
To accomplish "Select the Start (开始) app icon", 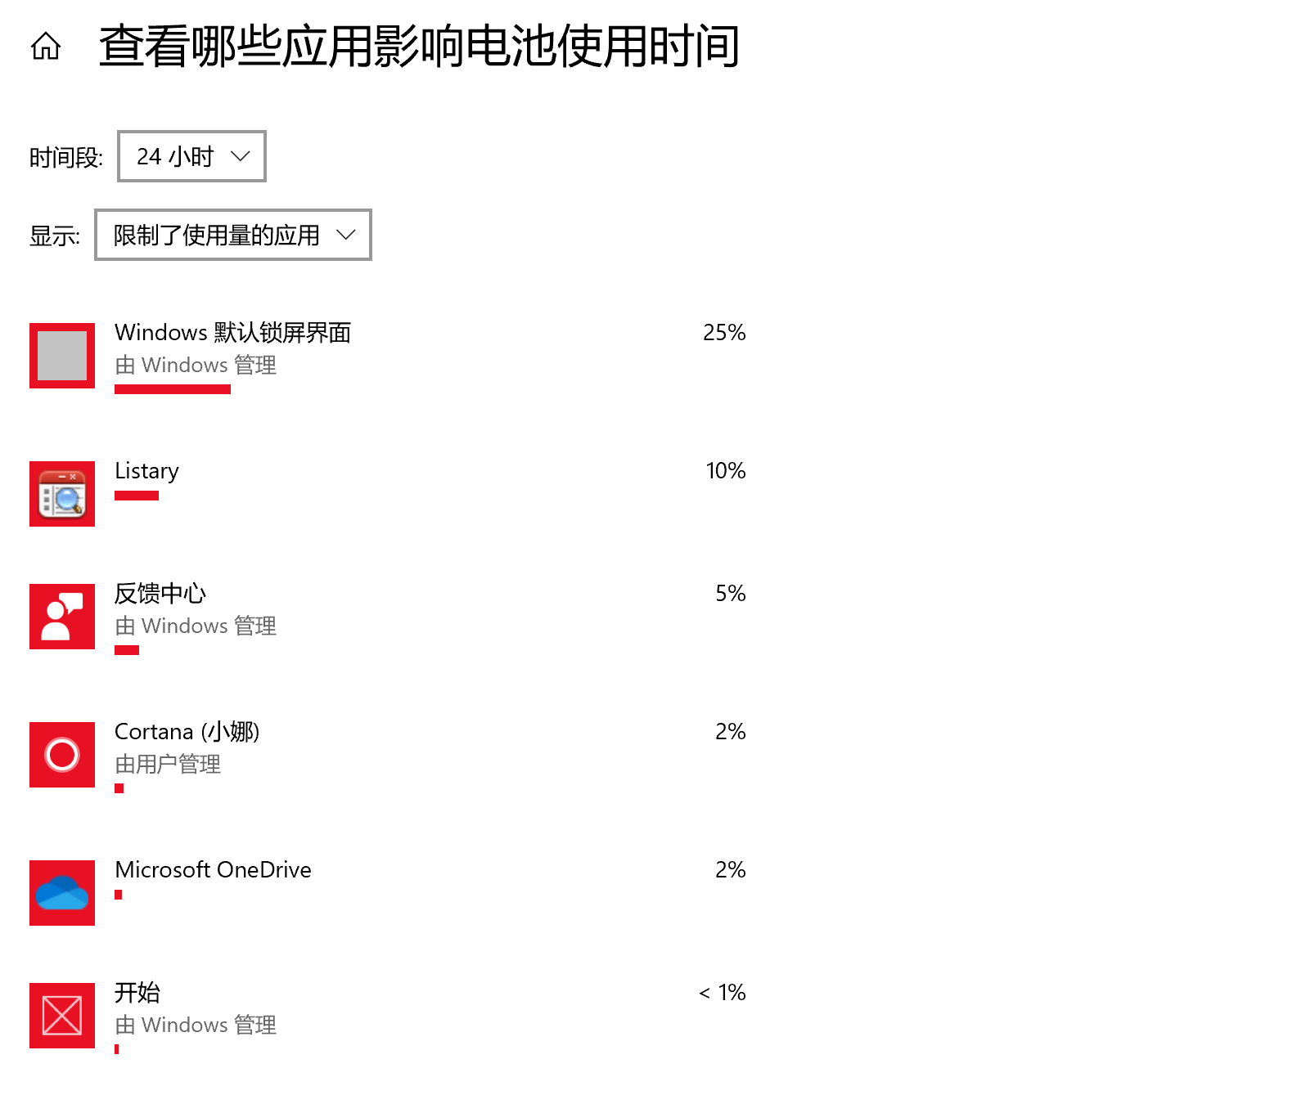I will (x=62, y=1016).
